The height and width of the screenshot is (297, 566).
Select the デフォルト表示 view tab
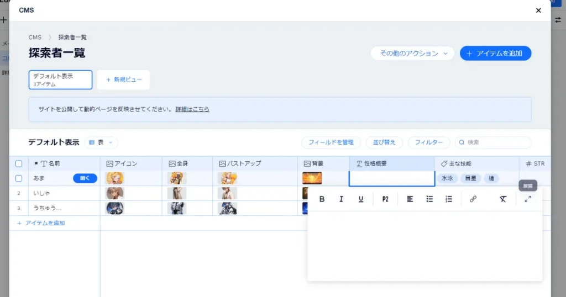(60, 79)
